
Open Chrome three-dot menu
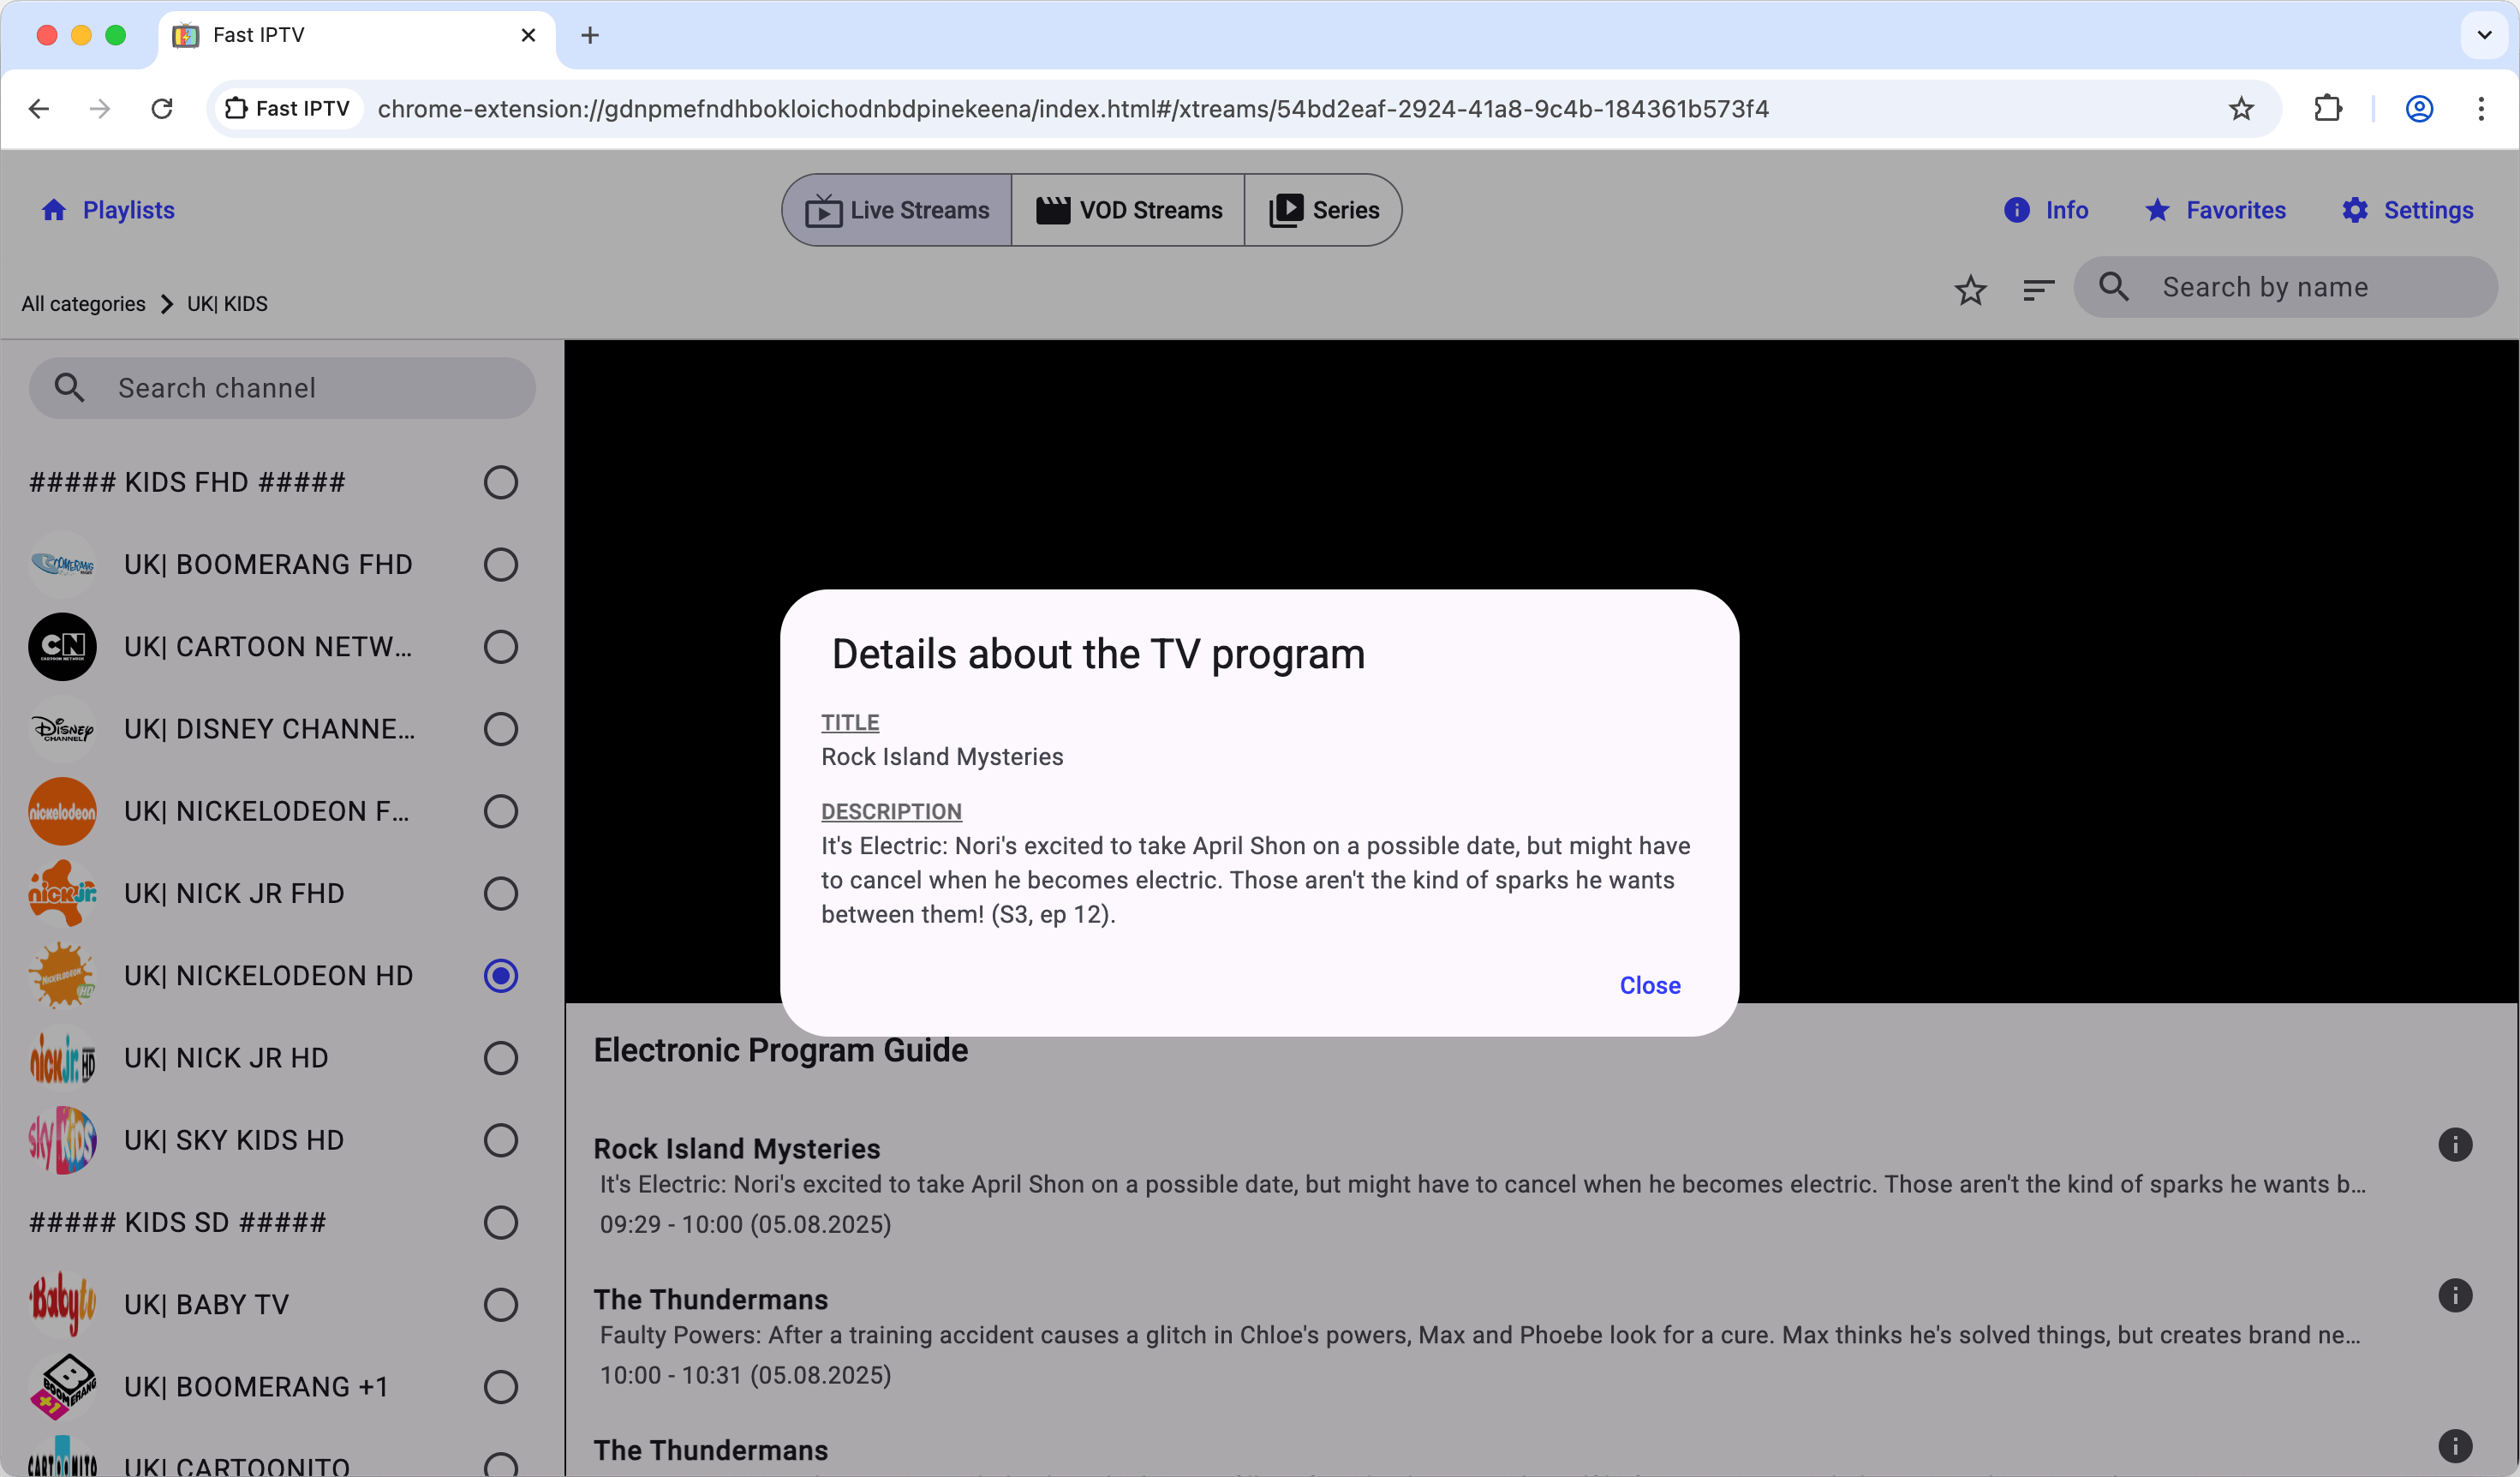coord(2481,108)
